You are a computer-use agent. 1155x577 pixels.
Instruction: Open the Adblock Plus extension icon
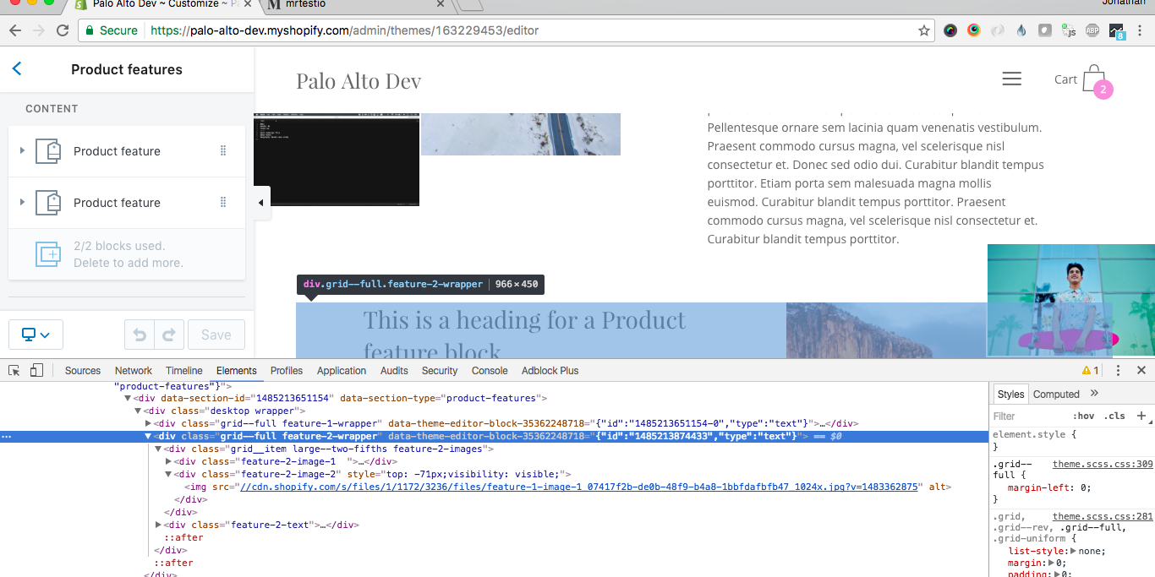coord(1092,30)
